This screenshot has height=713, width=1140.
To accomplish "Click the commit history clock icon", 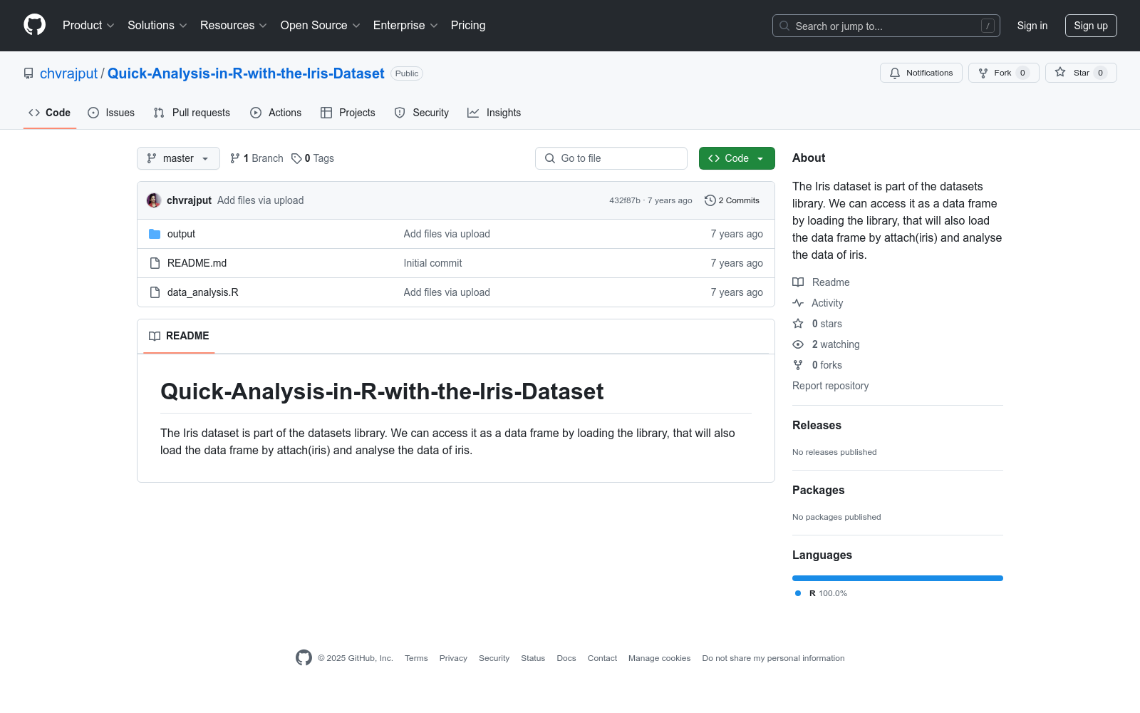I will [710, 200].
